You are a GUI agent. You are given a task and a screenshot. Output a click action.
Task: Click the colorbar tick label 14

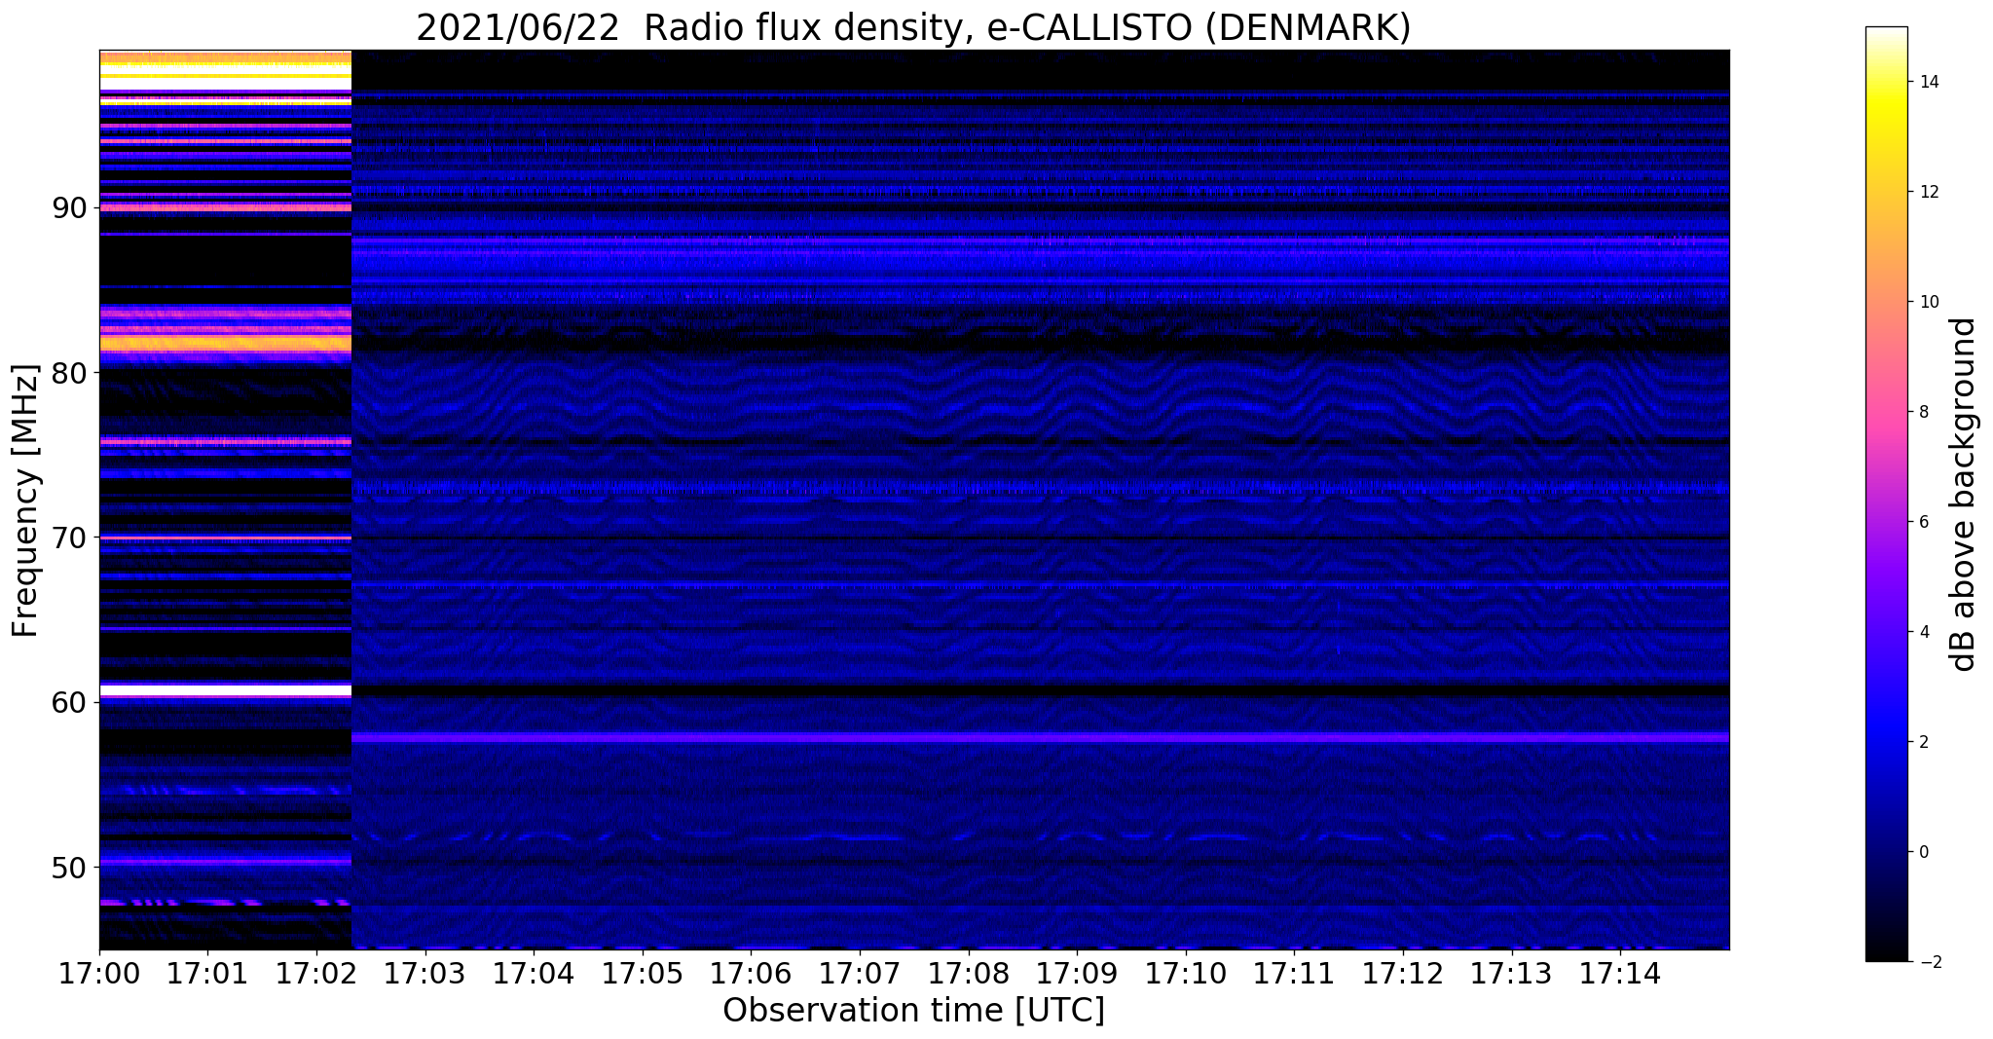click(x=1928, y=82)
